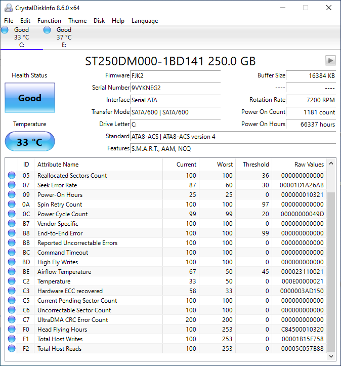Select raw value 0000003AD150
This screenshot has width=341, height=366.
(x=302, y=291)
